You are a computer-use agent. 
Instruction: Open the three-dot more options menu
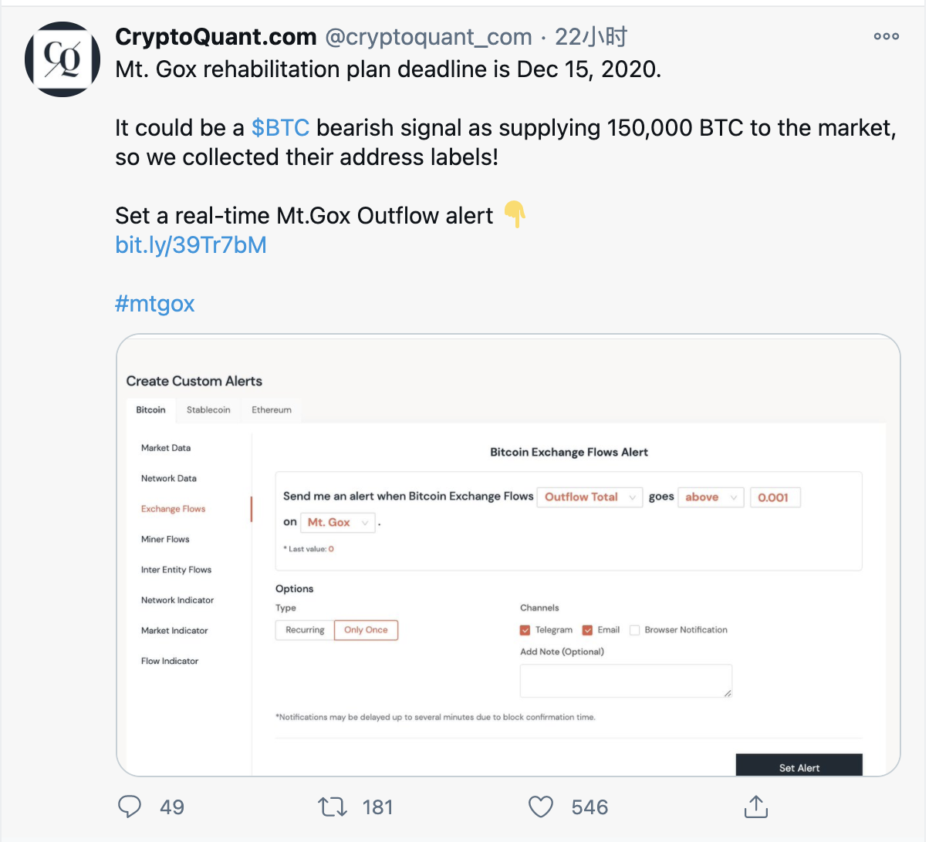tap(886, 36)
